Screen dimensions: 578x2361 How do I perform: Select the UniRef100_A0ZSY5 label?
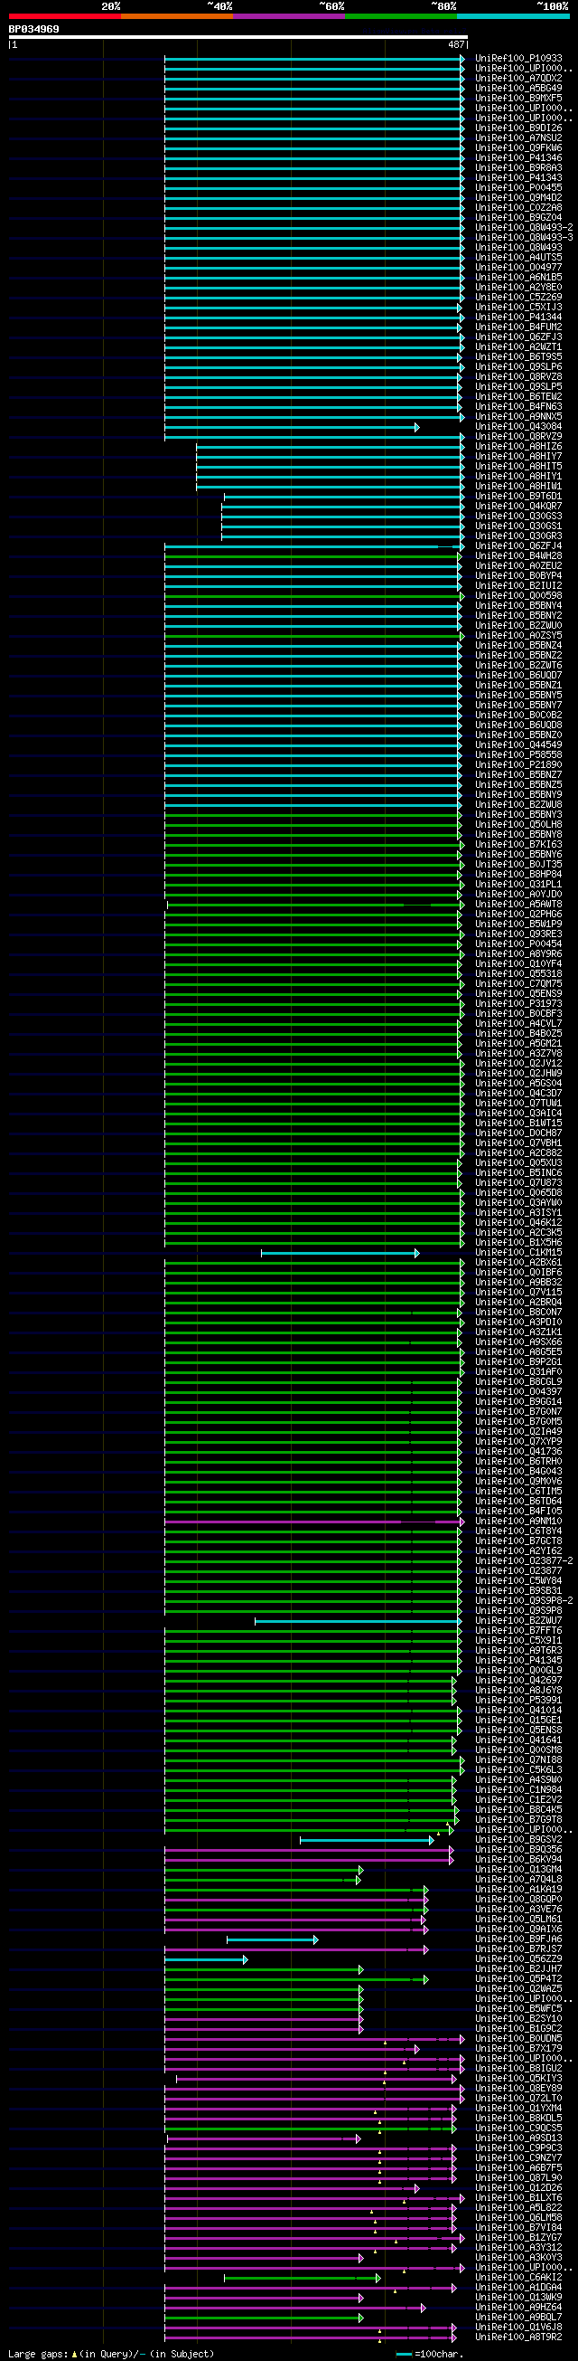[517, 635]
